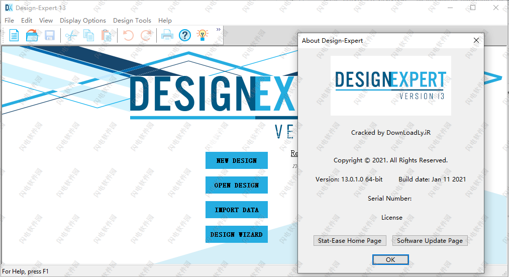This screenshot has height=277, width=509.
Task: Click Stat-Ease Home Page button
Action: pyautogui.click(x=350, y=241)
